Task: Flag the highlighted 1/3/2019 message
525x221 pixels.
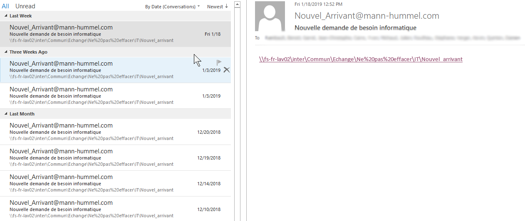Action: 219,62
